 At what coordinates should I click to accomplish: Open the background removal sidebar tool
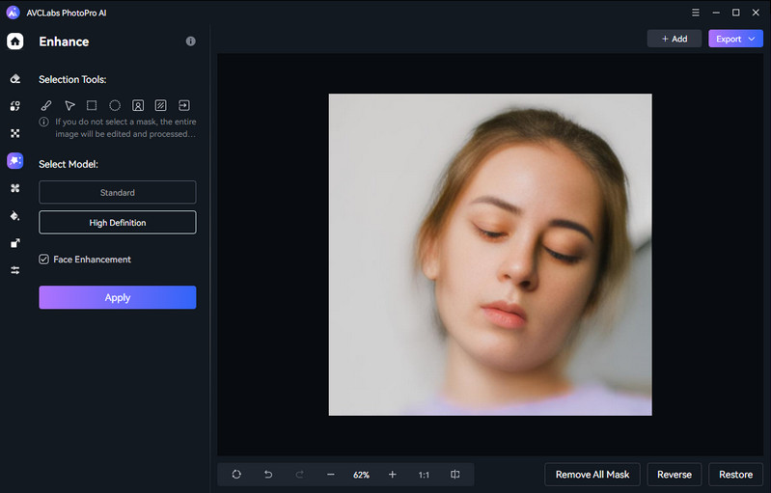click(15, 133)
